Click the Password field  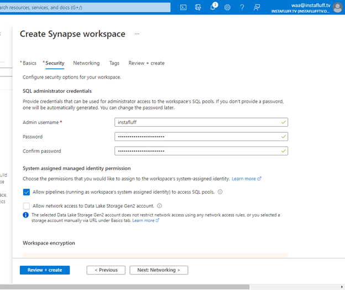(201, 137)
